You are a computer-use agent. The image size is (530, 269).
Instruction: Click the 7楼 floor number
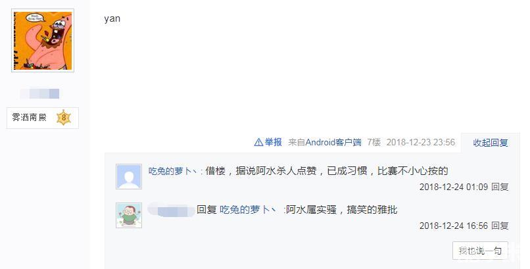tap(374, 142)
